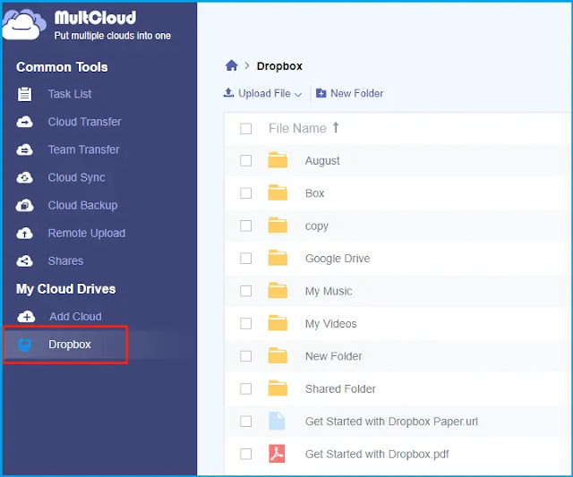The height and width of the screenshot is (477, 573).
Task: Click the Dropbox drive icon in sidebar
Action: (25, 345)
